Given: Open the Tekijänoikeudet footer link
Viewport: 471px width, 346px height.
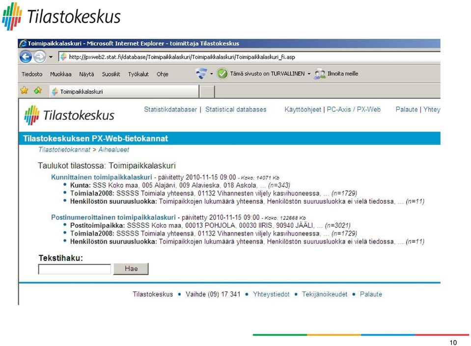Looking at the screenshot, I should pos(325,294).
